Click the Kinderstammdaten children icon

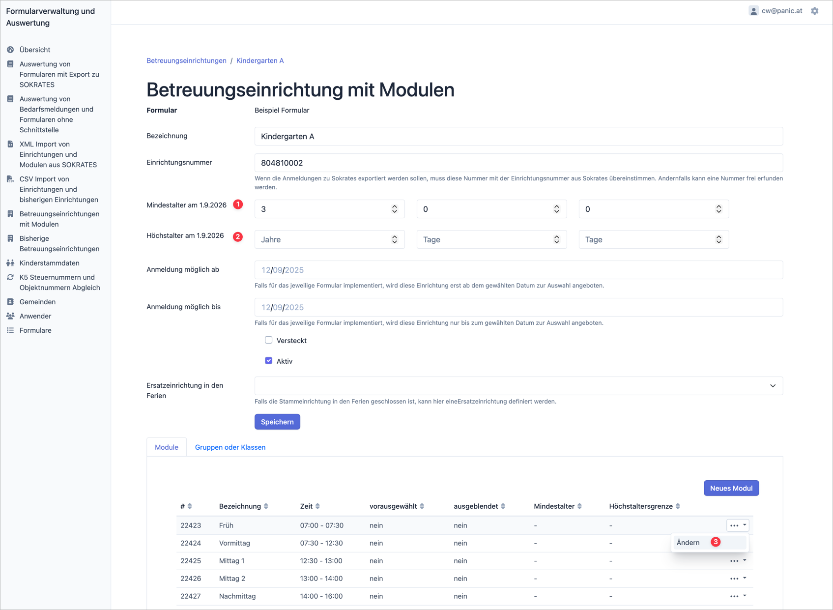pos(10,263)
